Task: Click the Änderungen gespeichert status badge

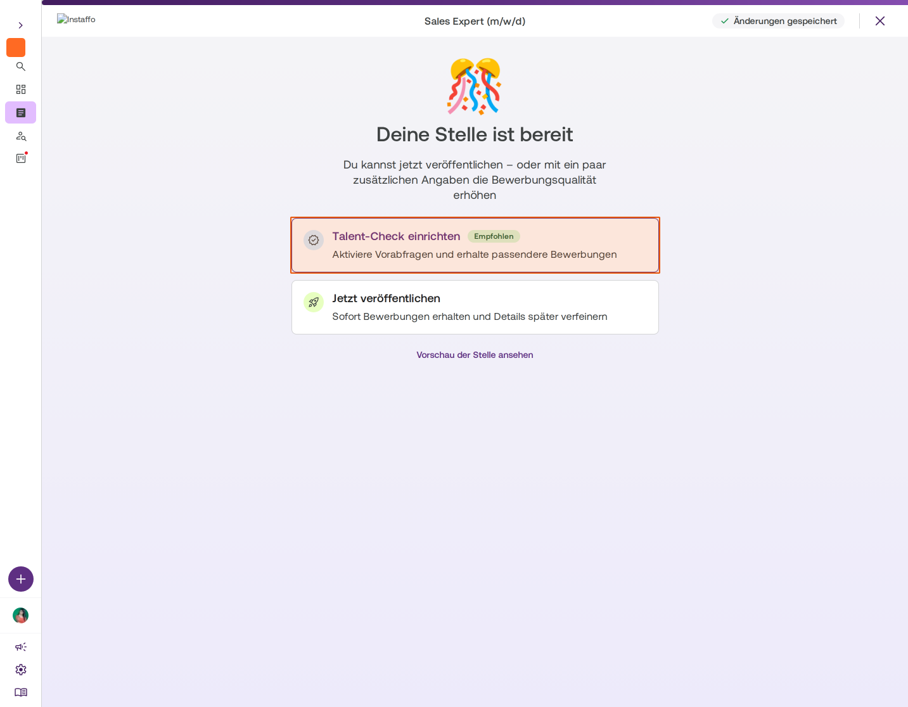Action: pyautogui.click(x=779, y=21)
